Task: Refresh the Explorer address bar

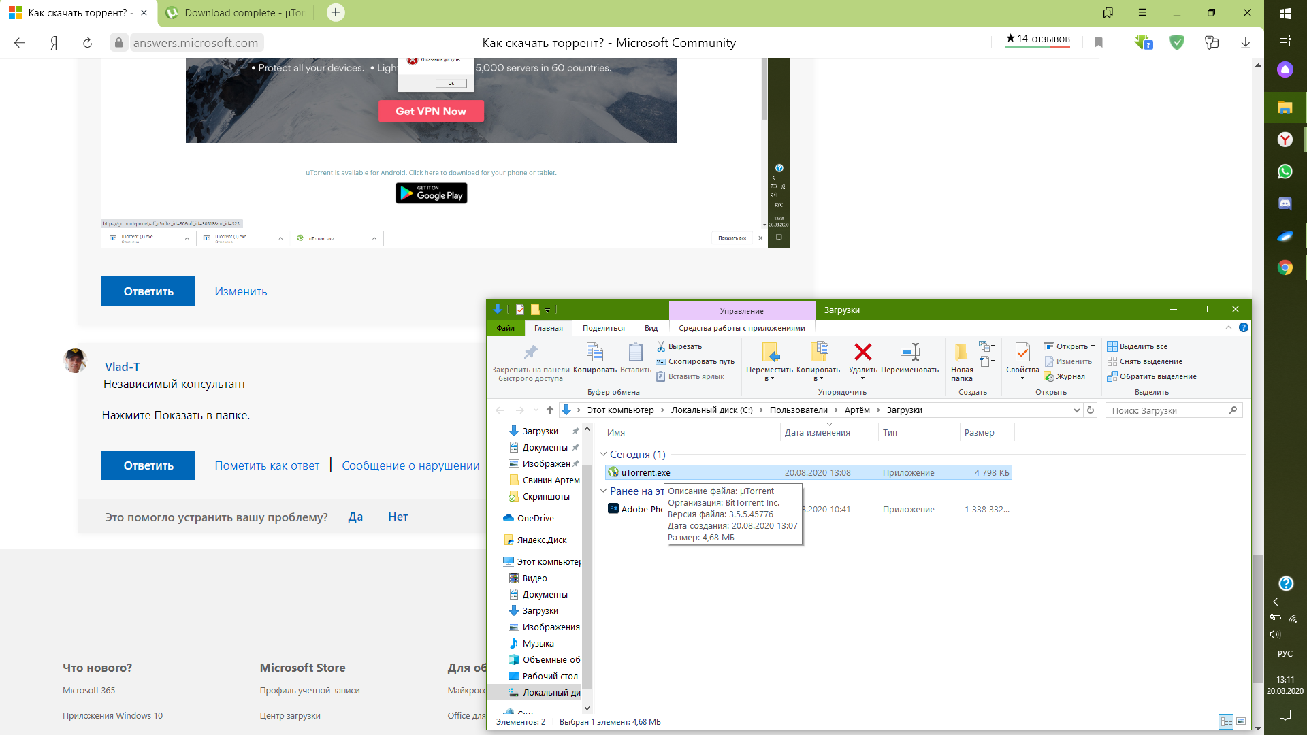Action: click(x=1091, y=410)
